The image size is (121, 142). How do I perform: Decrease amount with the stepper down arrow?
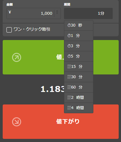(57, 13)
